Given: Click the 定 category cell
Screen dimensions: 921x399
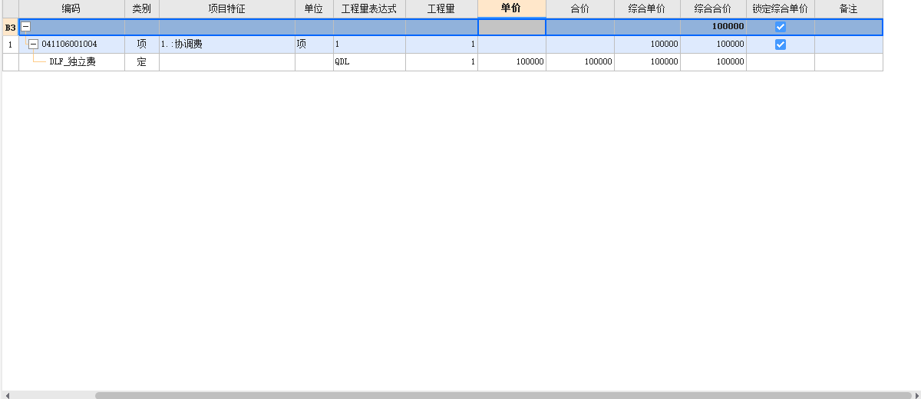Looking at the screenshot, I should pyautogui.click(x=142, y=62).
